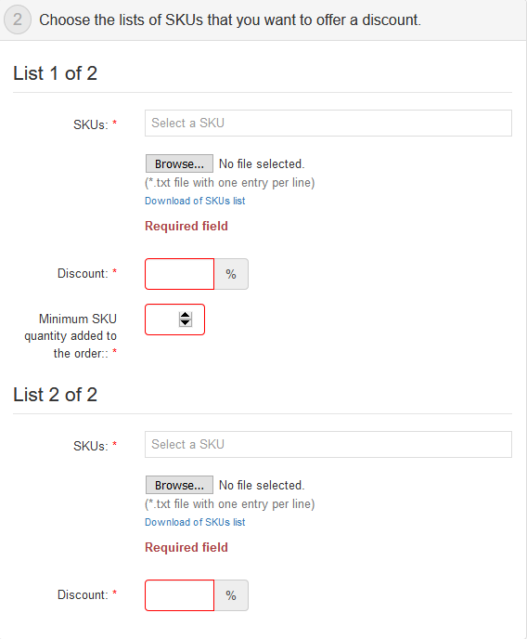Screen dimensions: 527x639
Task: Click the 'No file selected' text in List 2
Action: 262,486
